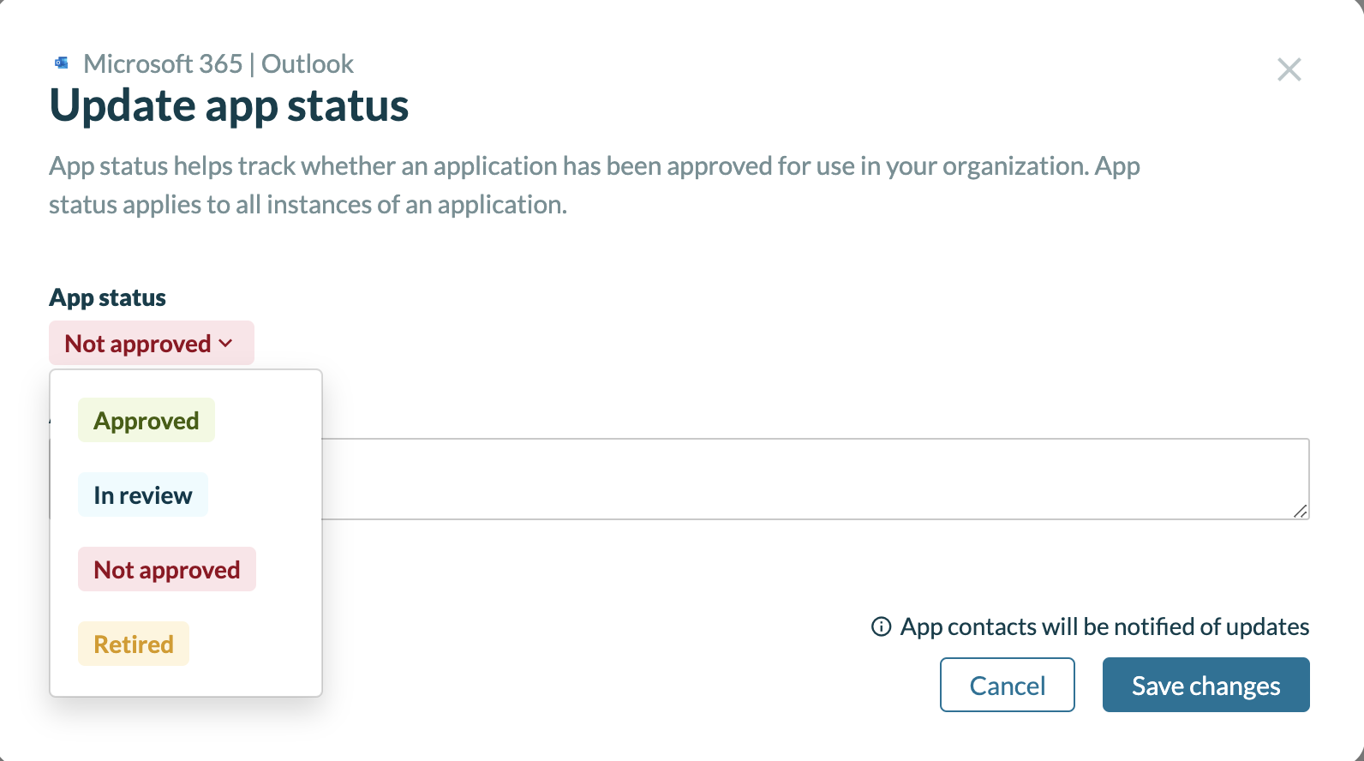Select the Not approved option in the list

click(166, 569)
